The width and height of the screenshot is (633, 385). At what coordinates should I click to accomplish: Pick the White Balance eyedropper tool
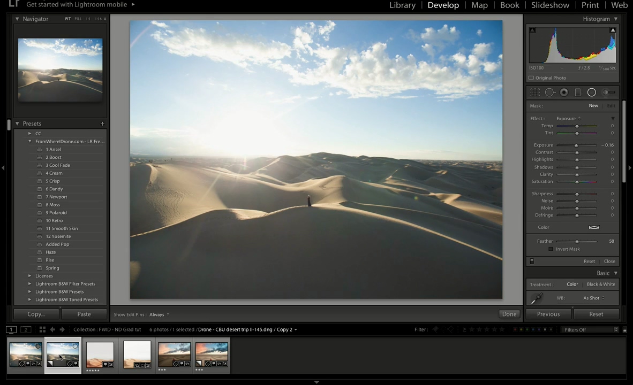(x=537, y=299)
